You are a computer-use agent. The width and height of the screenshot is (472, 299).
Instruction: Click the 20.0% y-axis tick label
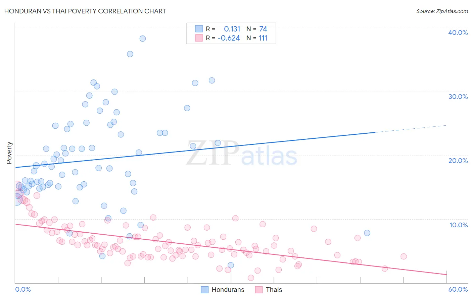click(458, 161)
